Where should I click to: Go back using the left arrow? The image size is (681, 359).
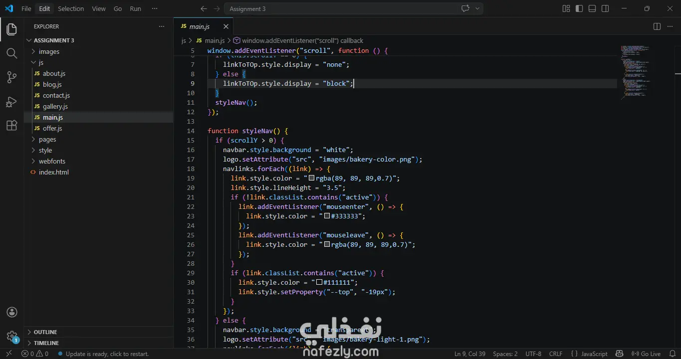204,8
